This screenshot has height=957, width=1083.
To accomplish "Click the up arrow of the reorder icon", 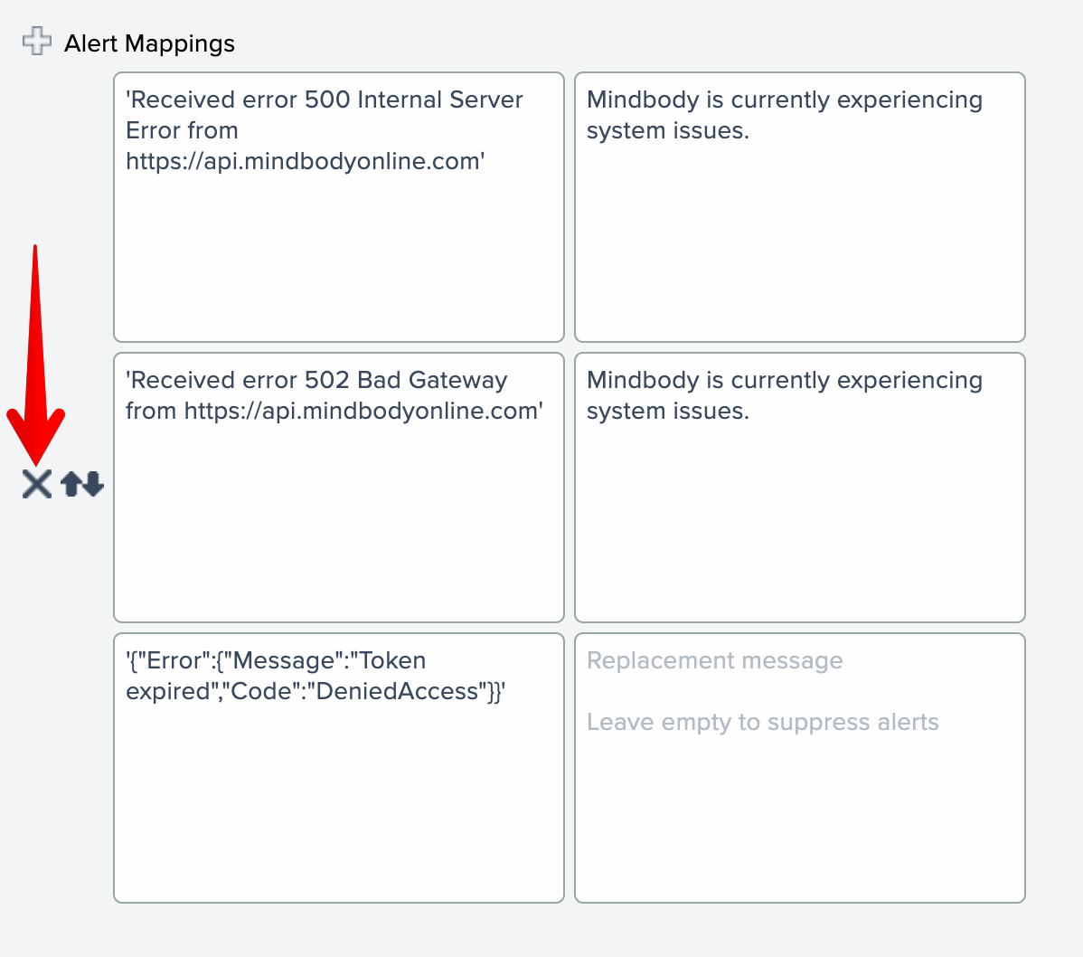I will 71,485.
